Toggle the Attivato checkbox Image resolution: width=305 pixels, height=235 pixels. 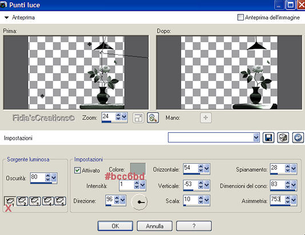pyautogui.click(x=78, y=171)
